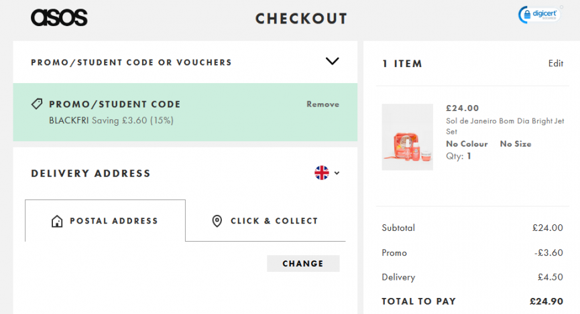580x314 pixels.
Task: Select the Postal Address tab
Action: (105, 220)
